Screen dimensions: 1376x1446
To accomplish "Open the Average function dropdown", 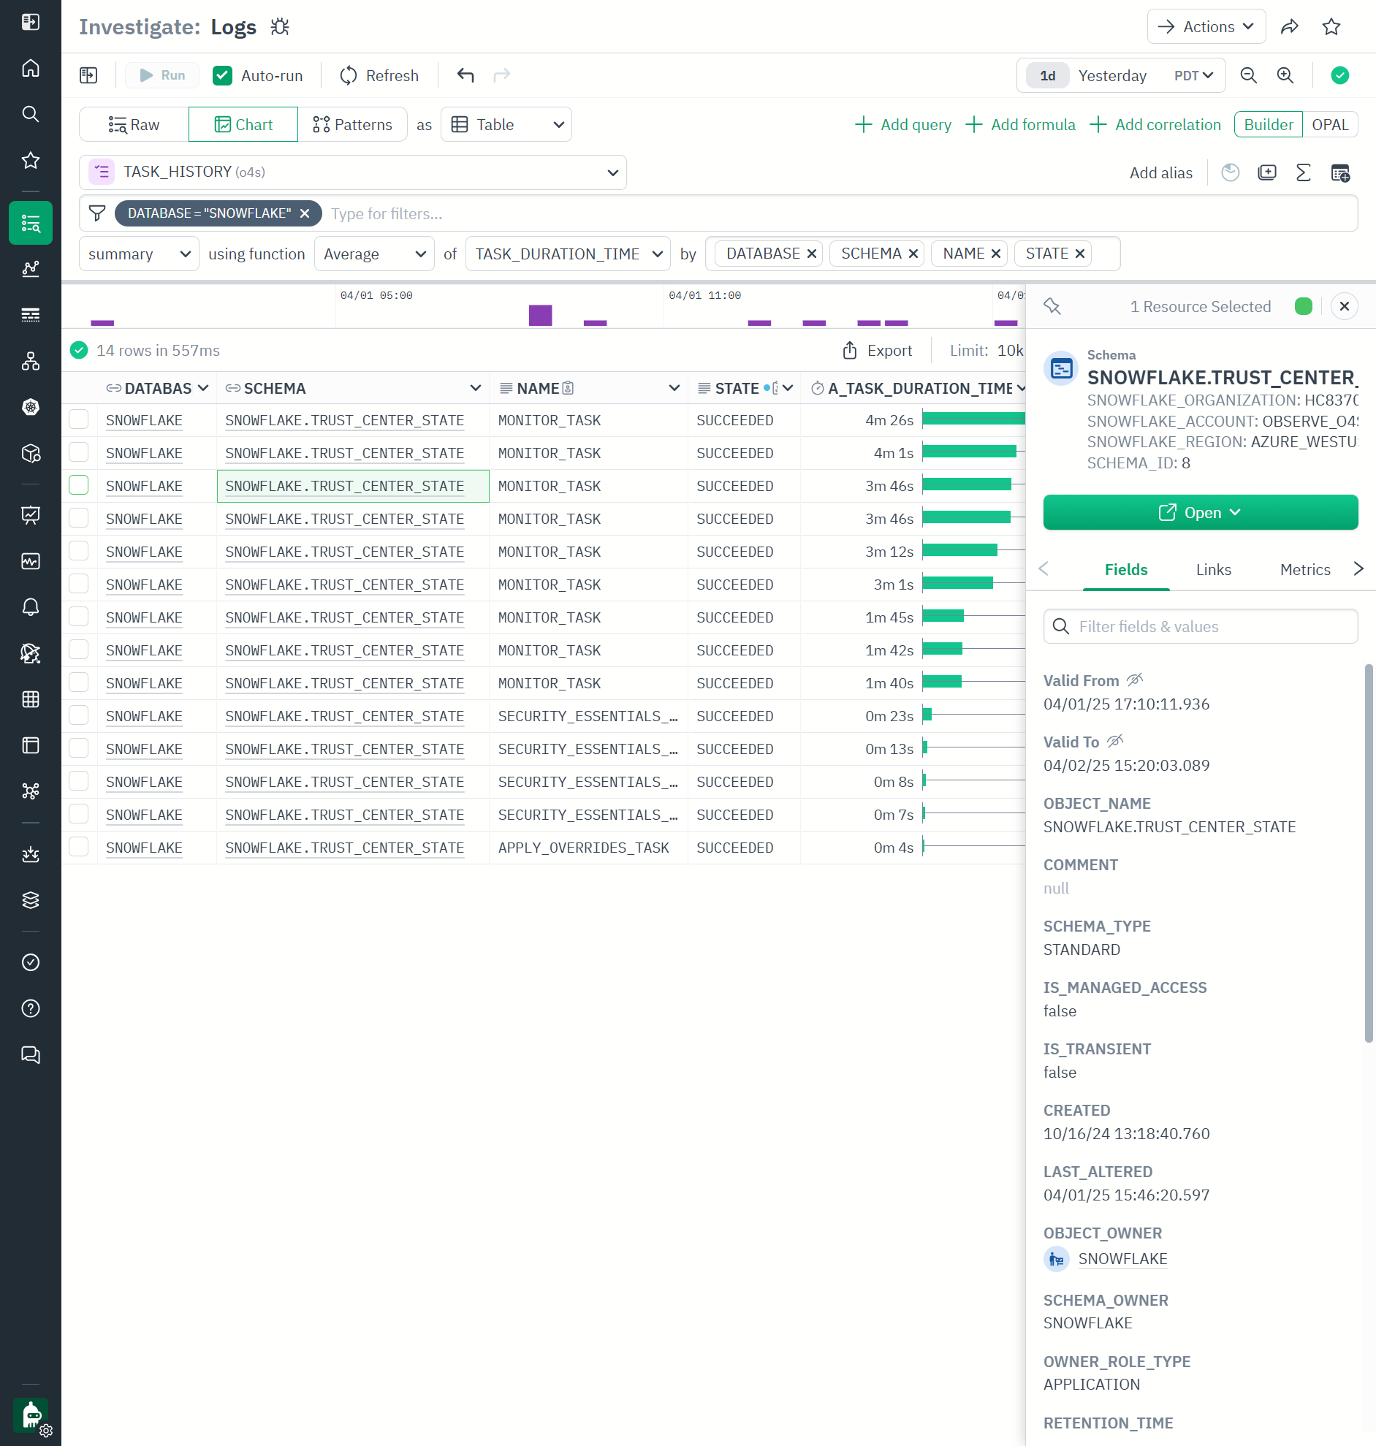I will point(374,254).
